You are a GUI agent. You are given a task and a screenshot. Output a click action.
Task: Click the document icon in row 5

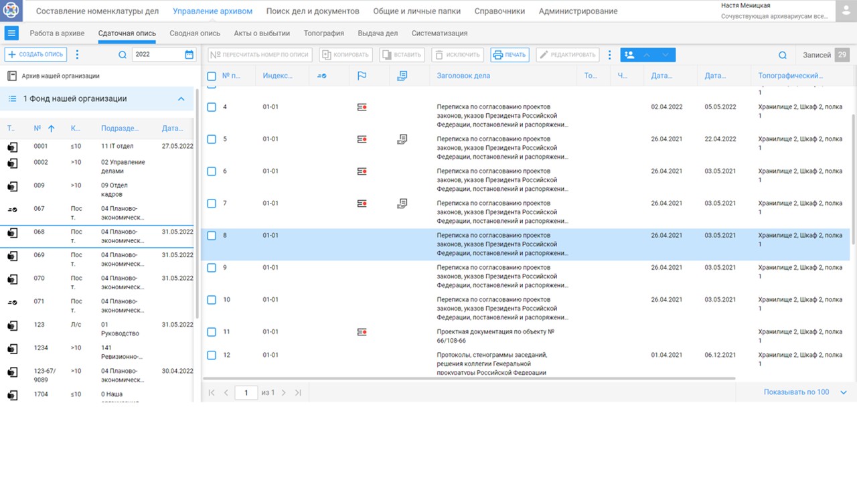coord(402,139)
